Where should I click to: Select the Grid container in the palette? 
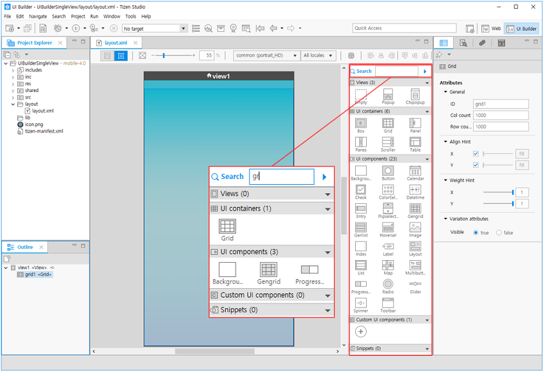pyautogui.click(x=388, y=123)
